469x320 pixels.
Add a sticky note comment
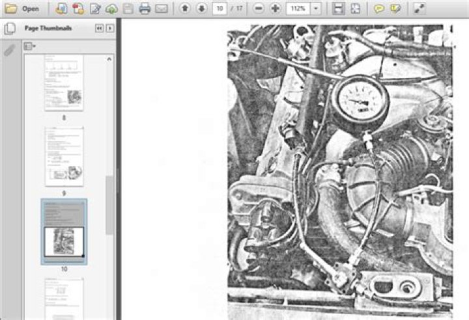coord(379,8)
